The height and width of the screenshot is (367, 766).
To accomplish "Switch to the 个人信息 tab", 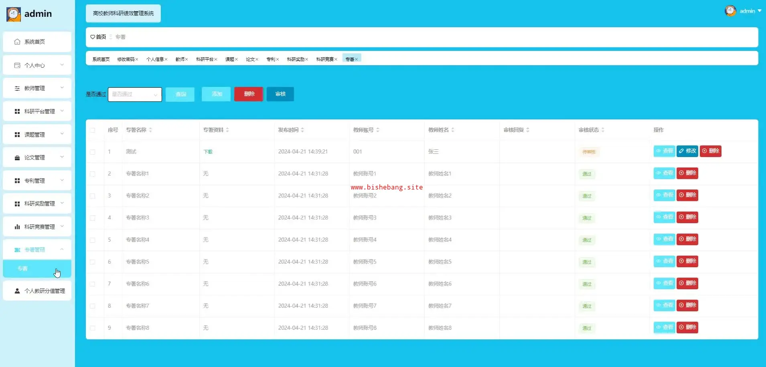I will coord(155,59).
